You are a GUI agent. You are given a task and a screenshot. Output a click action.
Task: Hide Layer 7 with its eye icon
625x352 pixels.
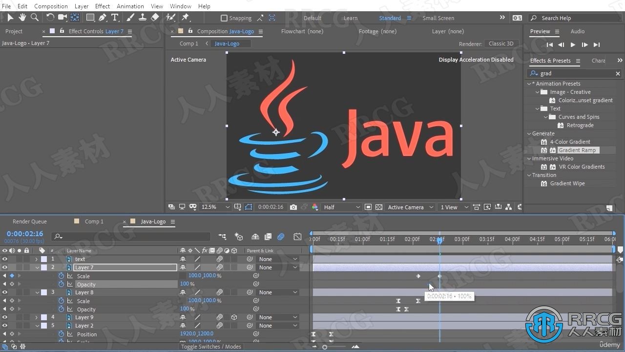5,267
